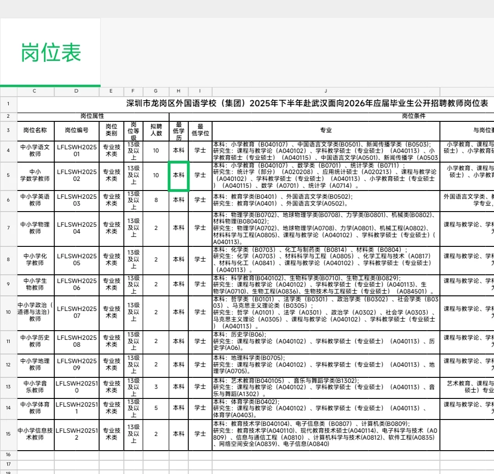This screenshot has width=494, height=474.
Task: Click the 专业技术类 cell in 物理教师 row
Action: (111, 229)
